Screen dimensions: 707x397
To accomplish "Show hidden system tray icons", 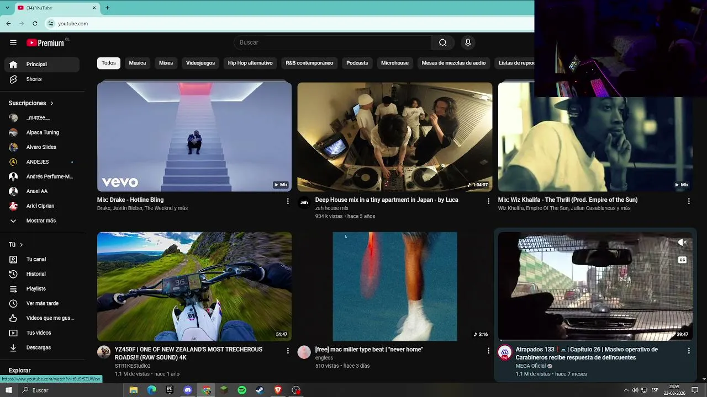I will (626, 390).
